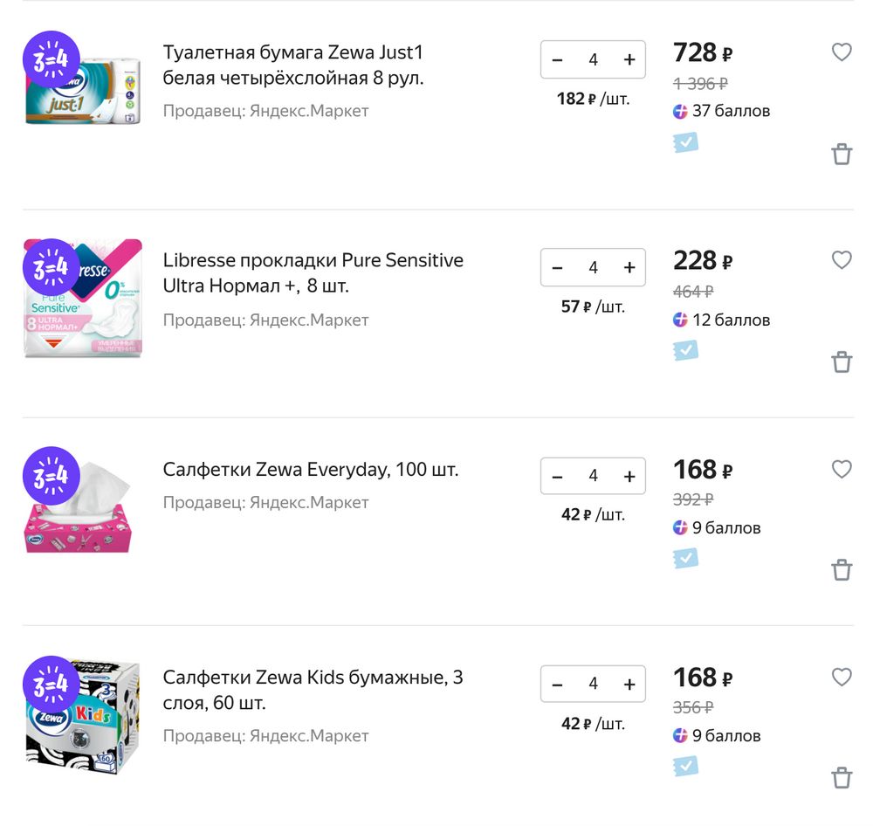Image resolution: width=873 pixels, height=826 pixels.
Task: Favorite the Libresse Pure Sensitive pads
Action: (x=841, y=260)
